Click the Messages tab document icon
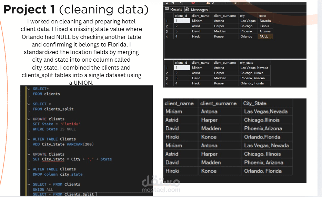This screenshot has width=322, height=197. (187, 9)
